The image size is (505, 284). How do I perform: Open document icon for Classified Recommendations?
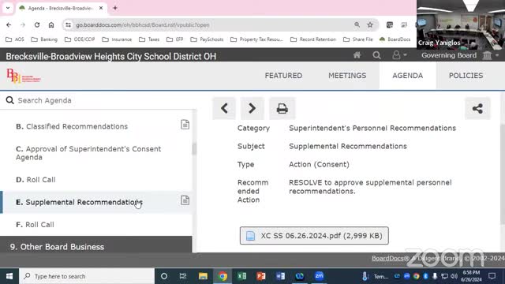185,125
